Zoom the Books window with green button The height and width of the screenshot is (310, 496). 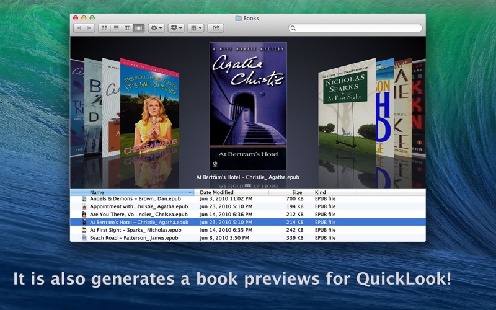(x=92, y=19)
